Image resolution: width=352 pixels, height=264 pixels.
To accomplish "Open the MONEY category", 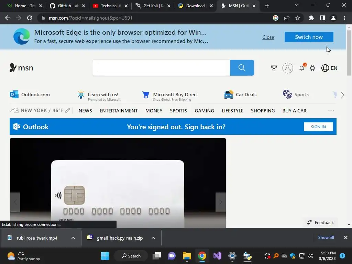I will click(154, 111).
